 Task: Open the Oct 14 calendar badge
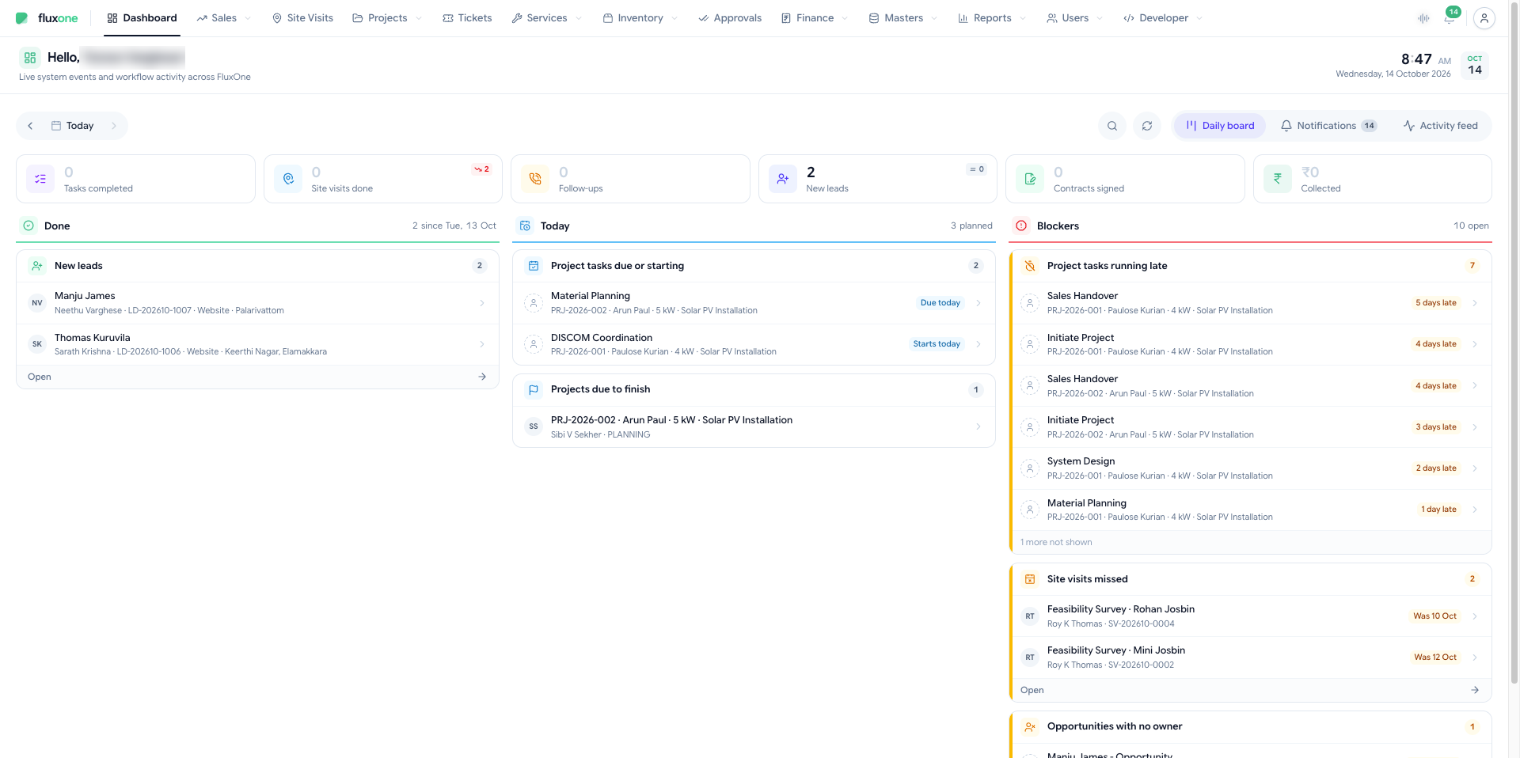[x=1474, y=66]
